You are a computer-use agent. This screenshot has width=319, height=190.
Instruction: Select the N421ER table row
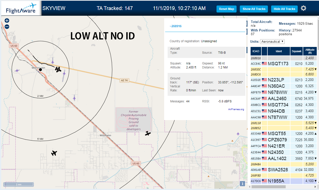coord(284,146)
